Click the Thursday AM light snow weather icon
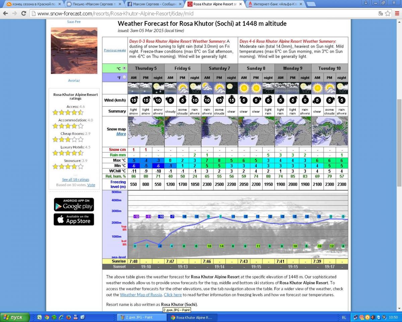402x322 pixels. [134, 88]
